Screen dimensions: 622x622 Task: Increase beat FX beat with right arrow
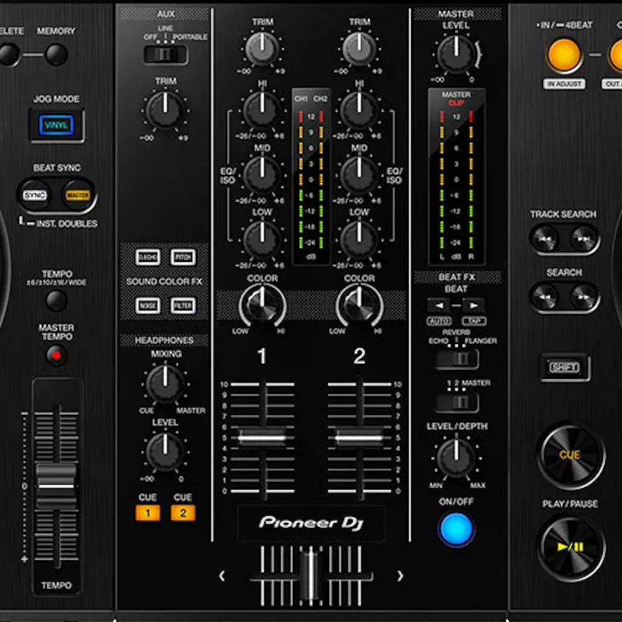(x=473, y=306)
